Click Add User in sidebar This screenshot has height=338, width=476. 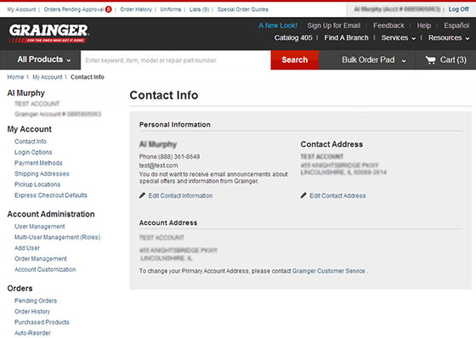(27, 248)
